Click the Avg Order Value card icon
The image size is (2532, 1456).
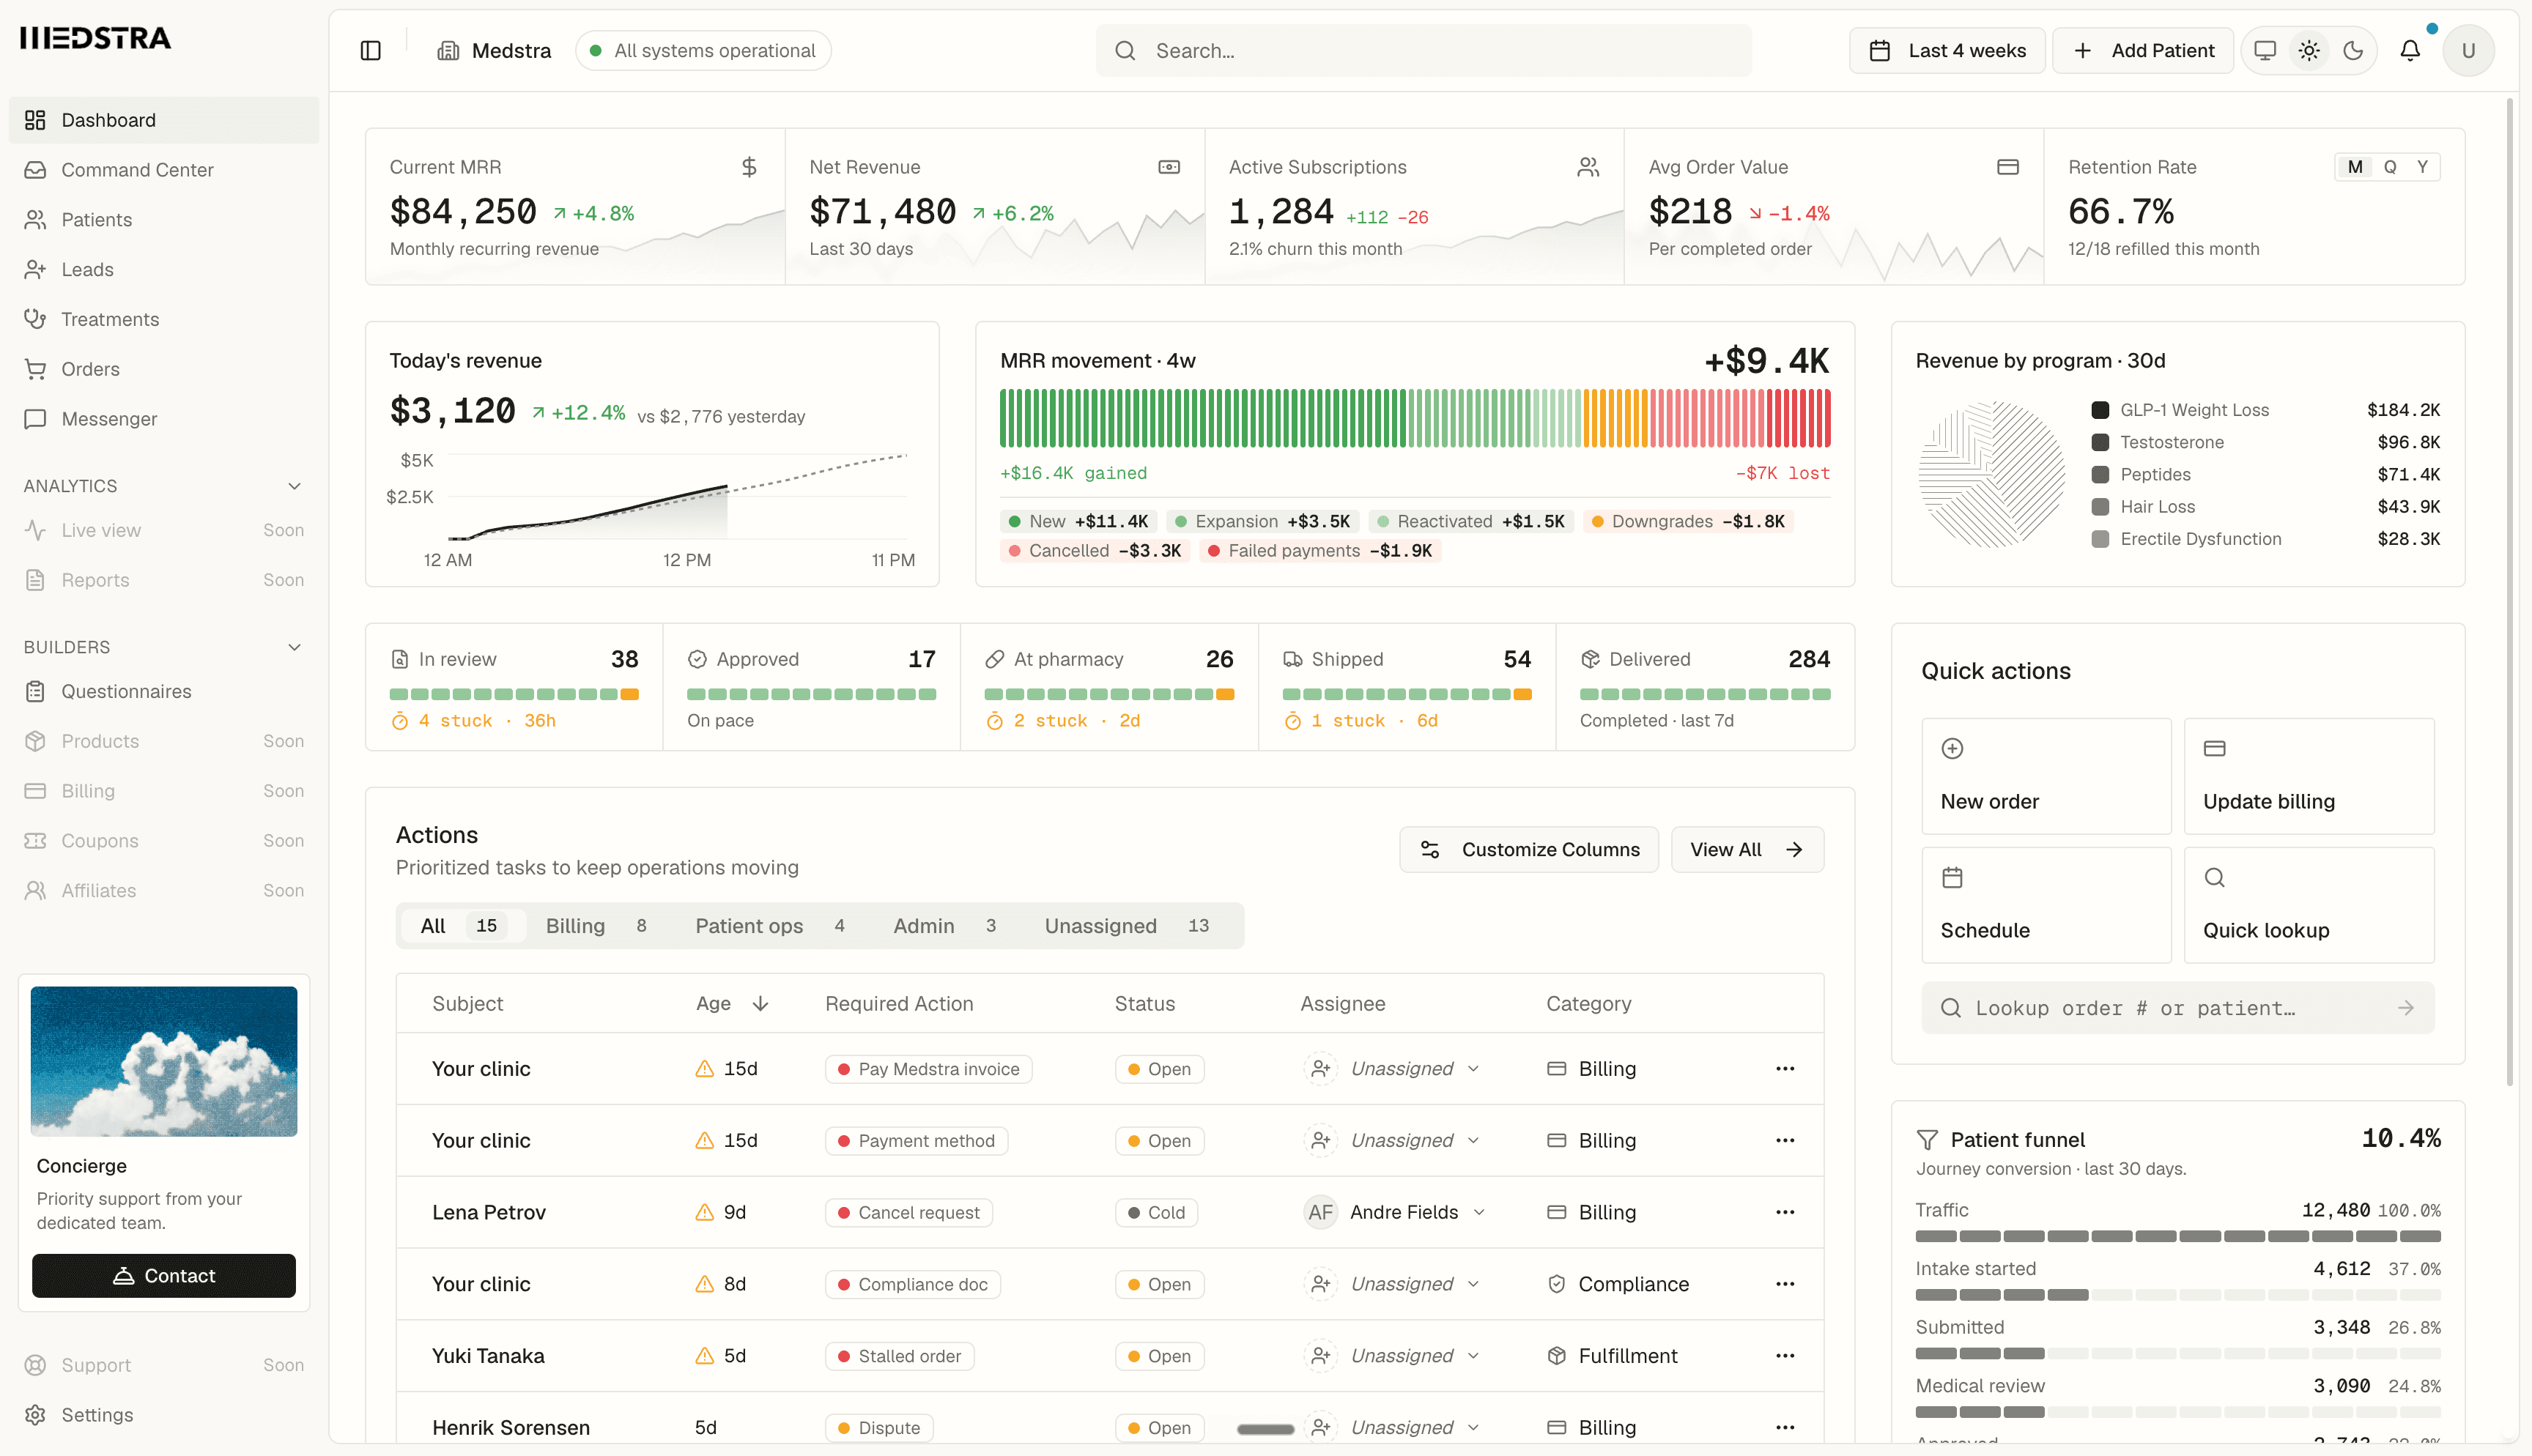click(2008, 167)
